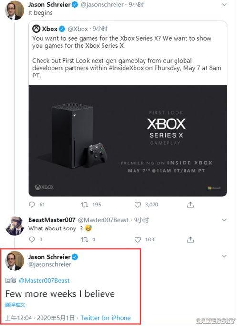Expand chevron menu on Jason Schreier's reply
The width and height of the screenshot is (238, 326).
pyautogui.click(x=224, y=256)
